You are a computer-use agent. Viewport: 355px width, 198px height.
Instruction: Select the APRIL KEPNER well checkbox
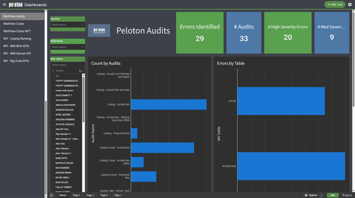pyautogui.click(x=53, y=115)
